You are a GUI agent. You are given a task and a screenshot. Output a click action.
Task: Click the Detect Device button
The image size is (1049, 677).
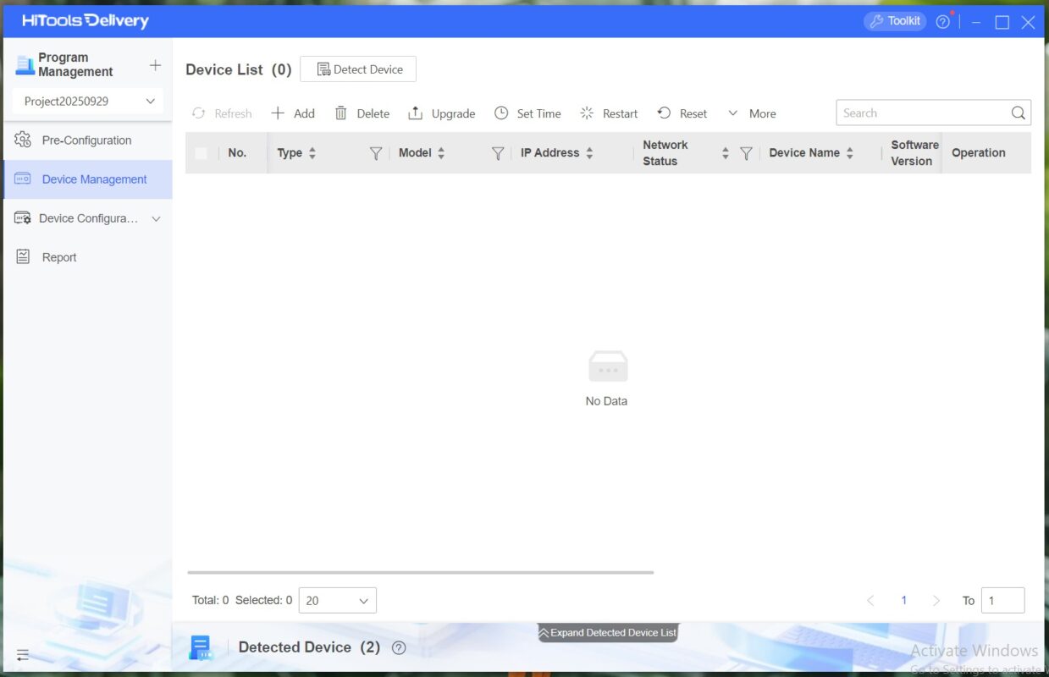click(358, 69)
